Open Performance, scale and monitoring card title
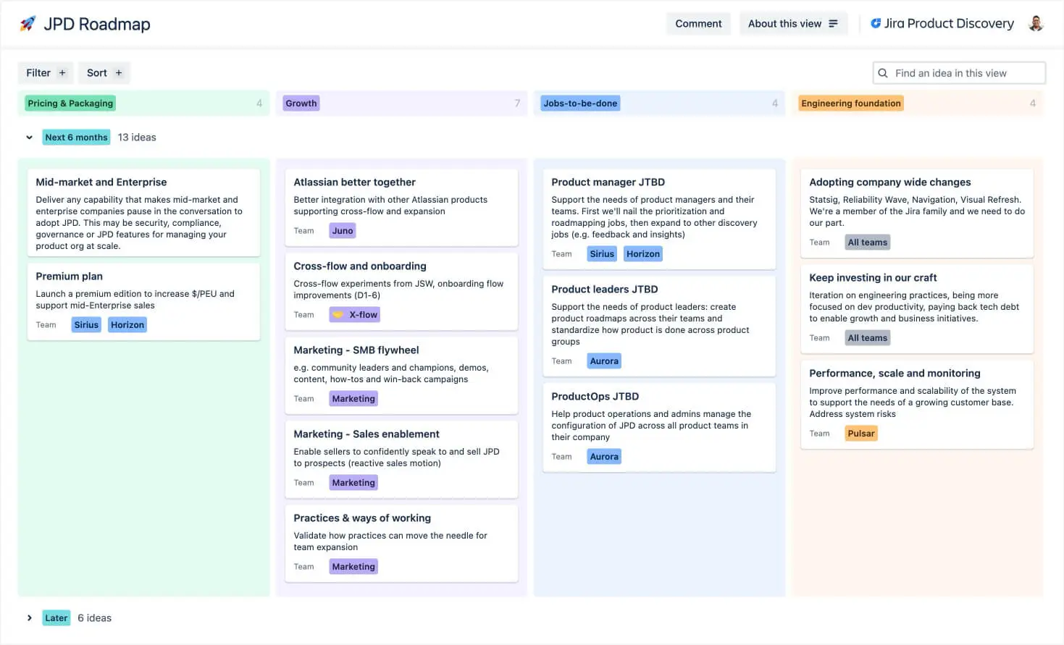 [895, 374]
